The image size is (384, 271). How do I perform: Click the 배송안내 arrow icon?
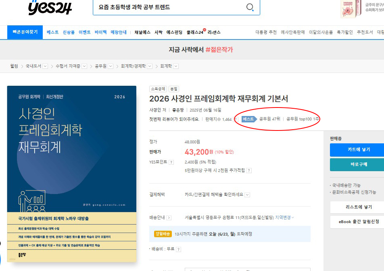click(169, 218)
